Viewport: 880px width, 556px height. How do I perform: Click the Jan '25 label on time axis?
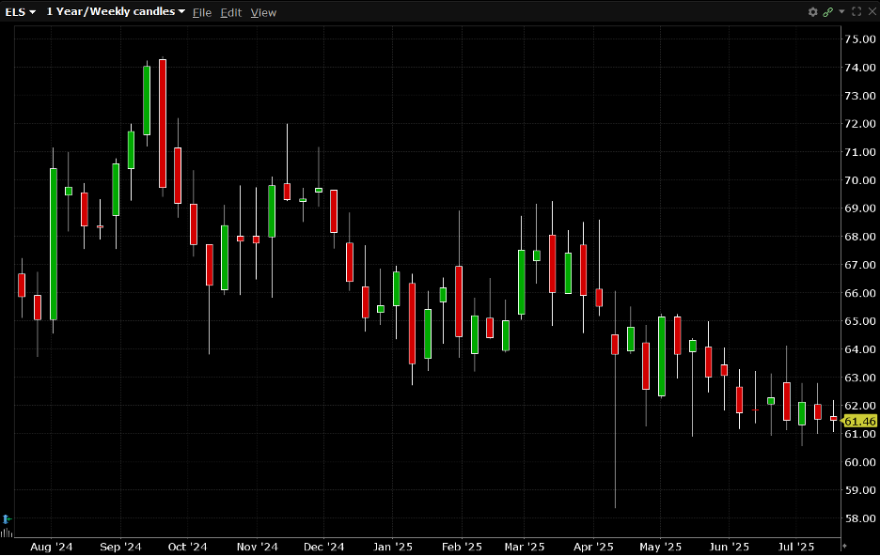[393, 547]
